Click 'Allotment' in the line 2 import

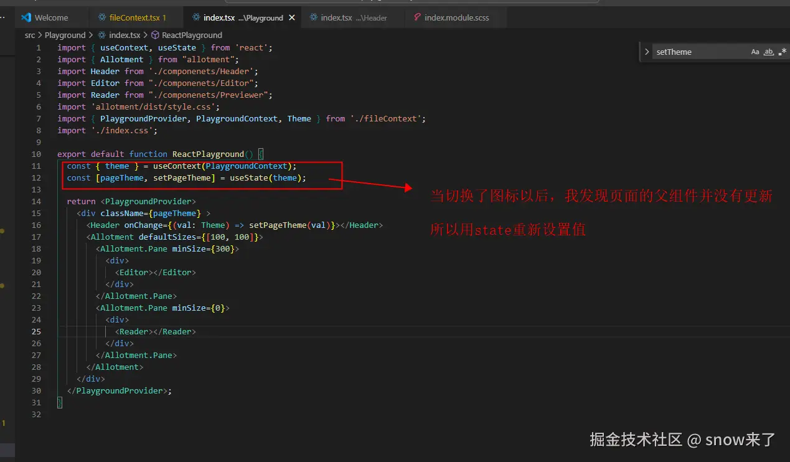point(121,59)
